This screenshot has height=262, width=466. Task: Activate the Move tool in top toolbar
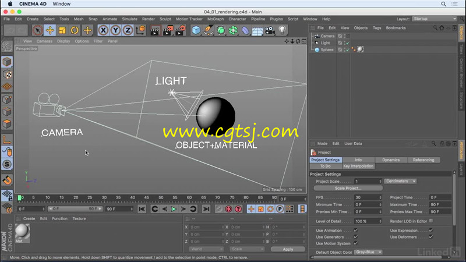(50, 30)
